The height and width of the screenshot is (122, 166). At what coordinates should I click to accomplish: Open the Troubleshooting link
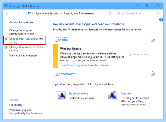[x=78, y=94]
